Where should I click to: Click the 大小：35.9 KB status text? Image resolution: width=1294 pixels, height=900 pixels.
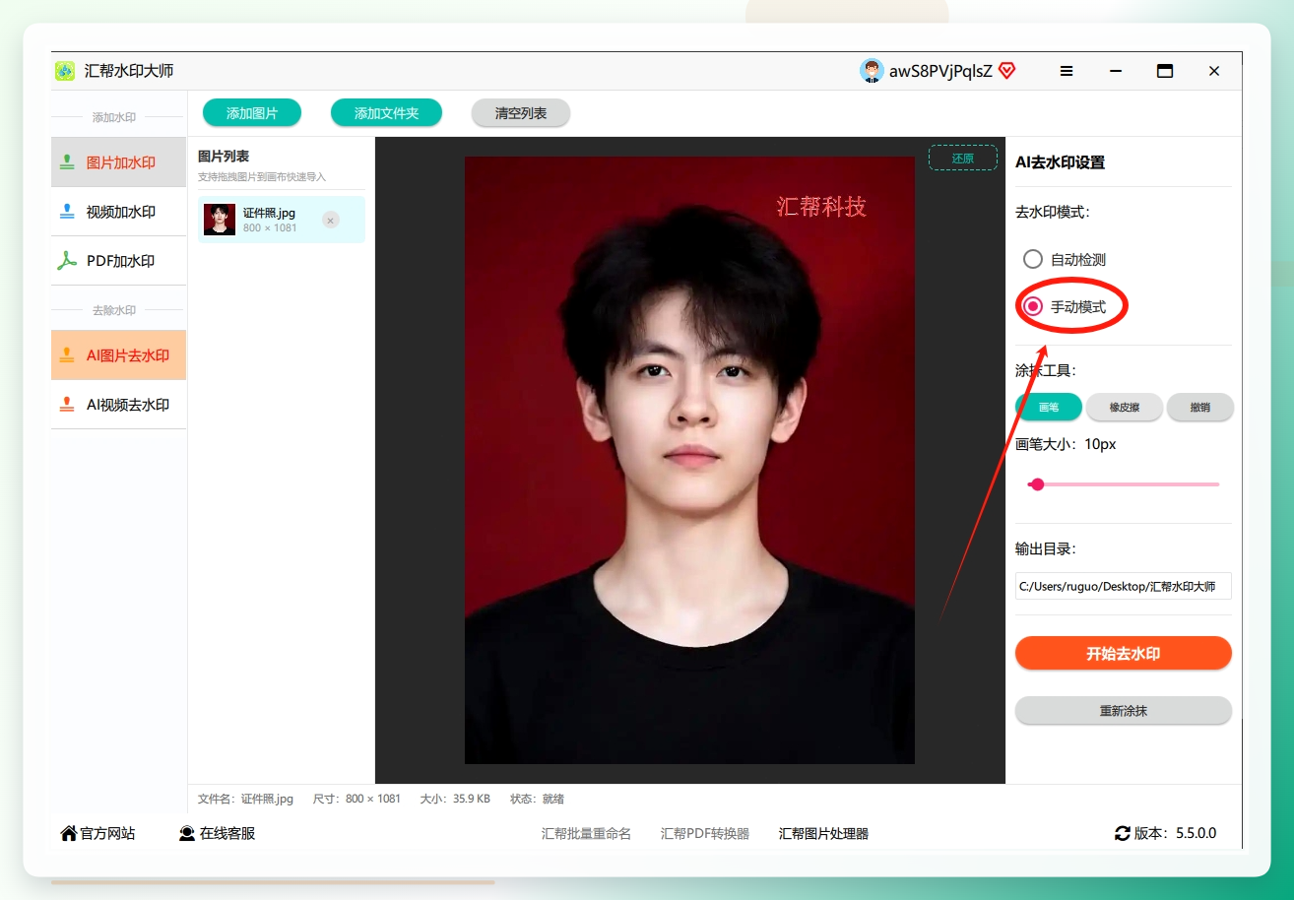[455, 799]
